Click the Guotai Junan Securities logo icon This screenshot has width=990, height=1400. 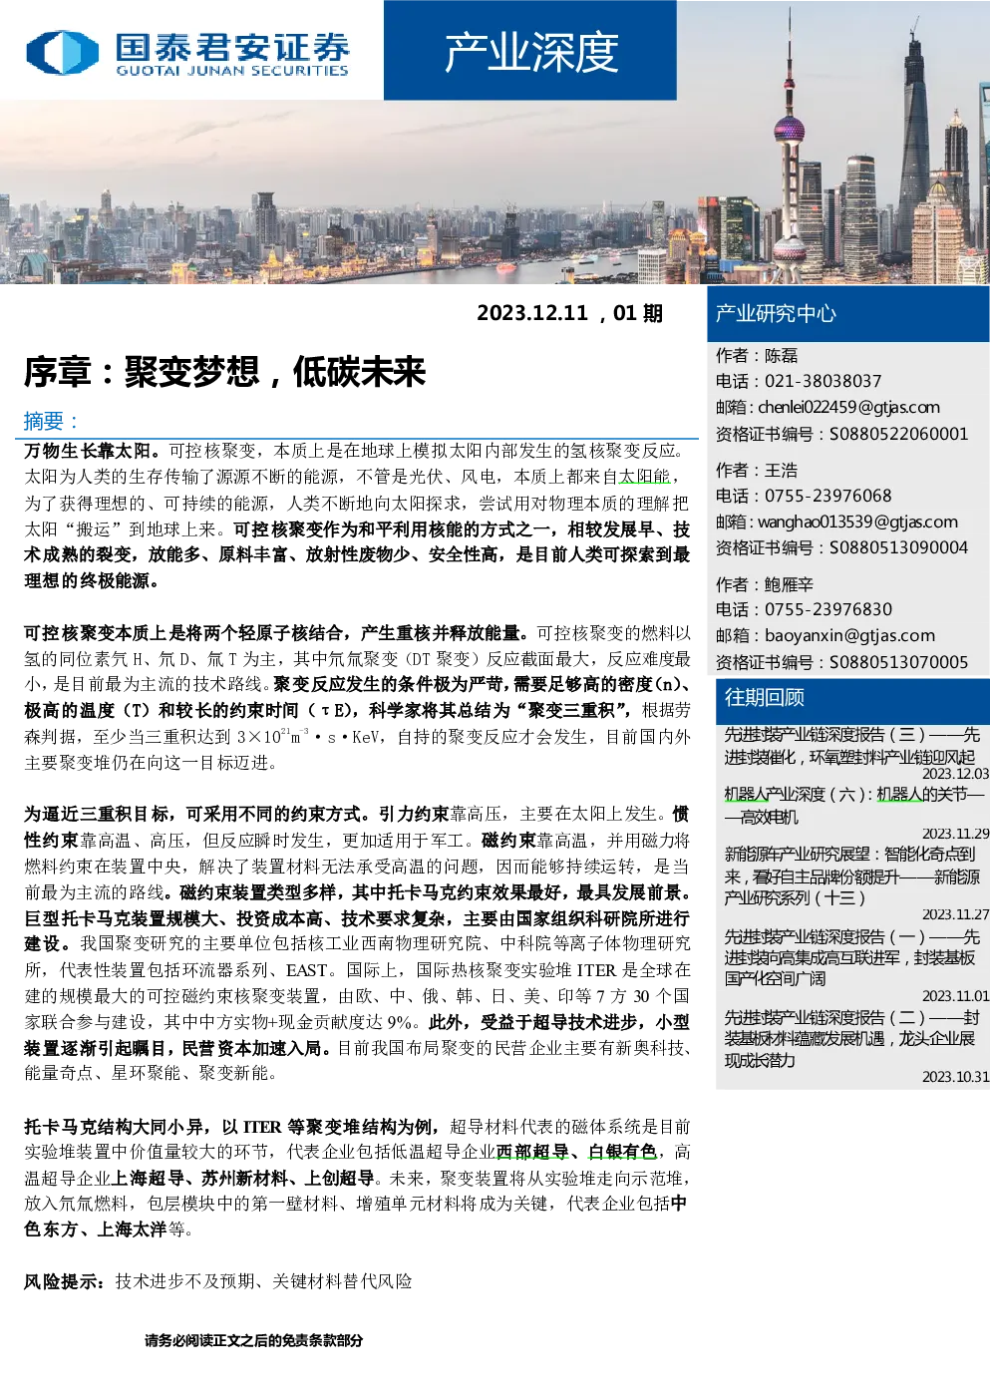tap(63, 53)
